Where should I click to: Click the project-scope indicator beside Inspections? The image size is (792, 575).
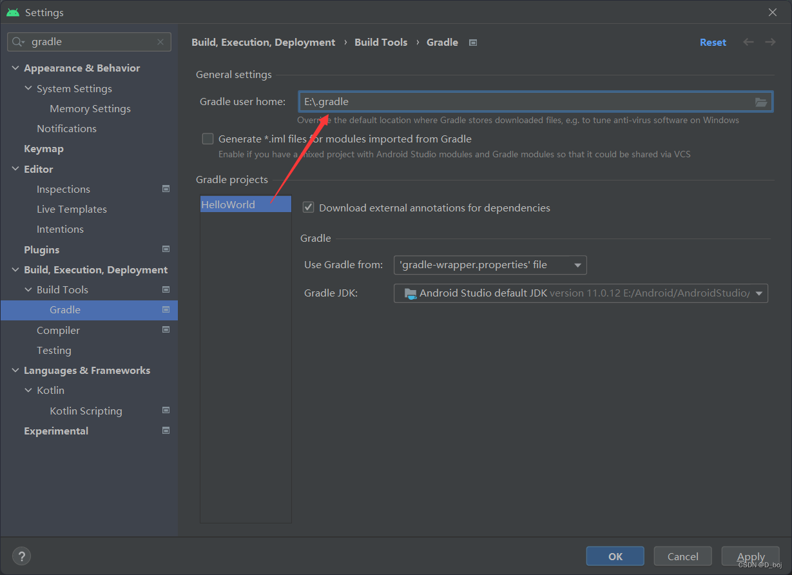166,189
